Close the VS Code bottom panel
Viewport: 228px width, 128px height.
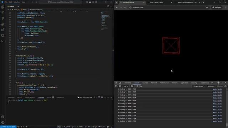click(x=111, y=97)
